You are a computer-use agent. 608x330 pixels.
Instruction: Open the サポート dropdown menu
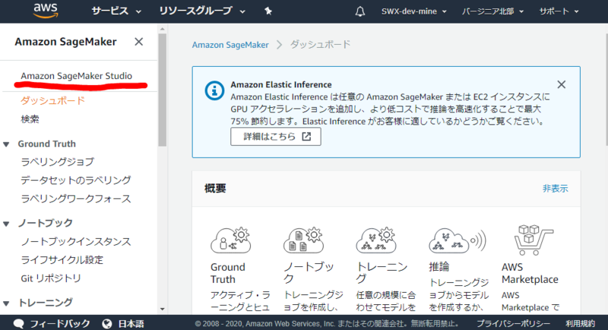[x=559, y=11]
